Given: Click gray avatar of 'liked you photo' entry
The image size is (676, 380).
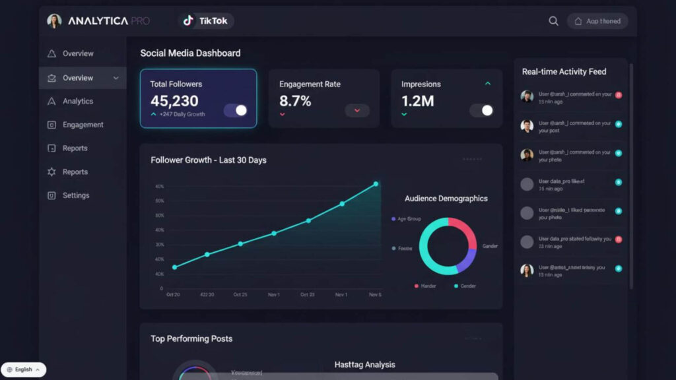Looking at the screenshot, I should [527, 213].
